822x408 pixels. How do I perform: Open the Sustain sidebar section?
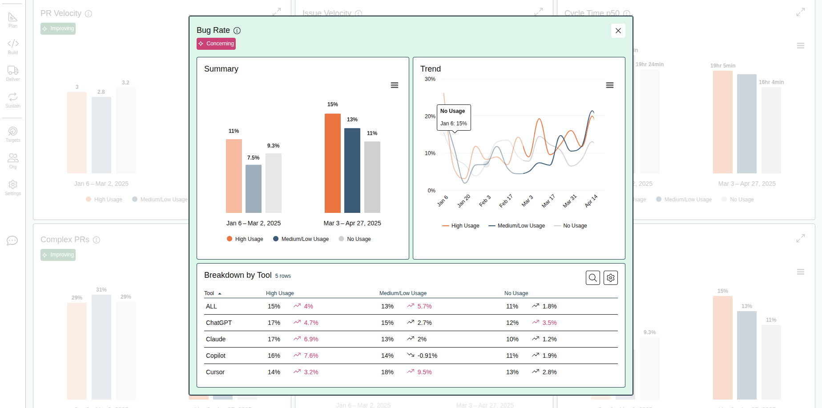coord(12,100)
